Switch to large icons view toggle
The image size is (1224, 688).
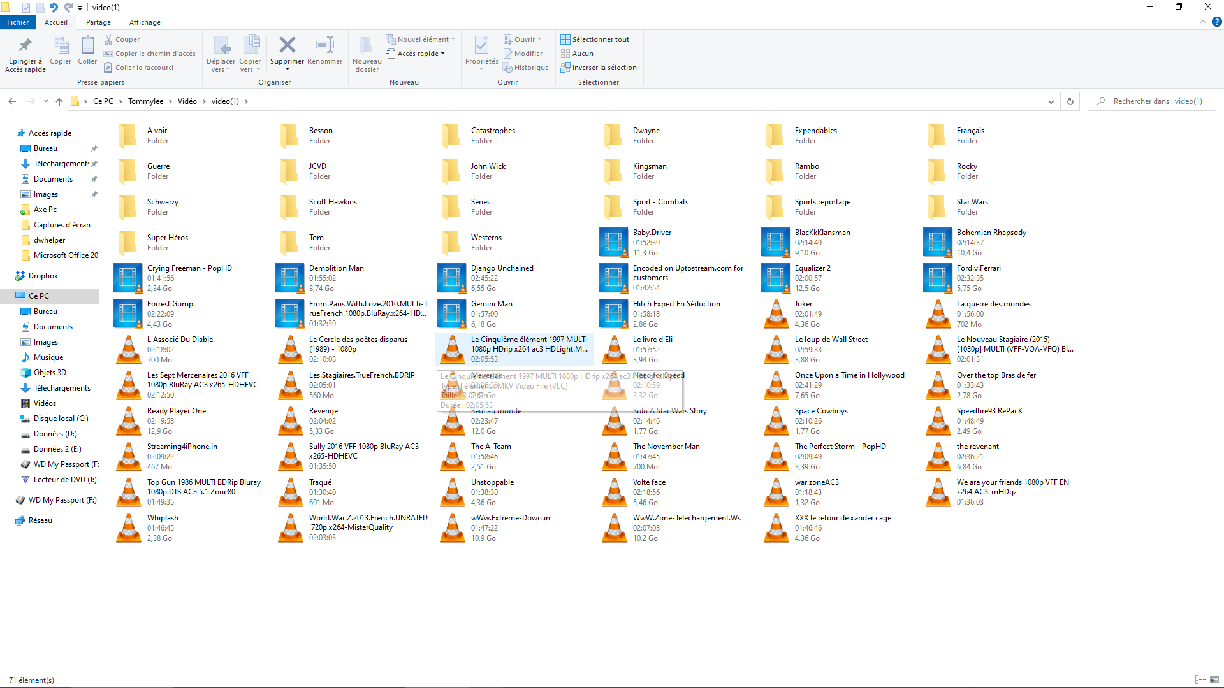pos(1214,680)
